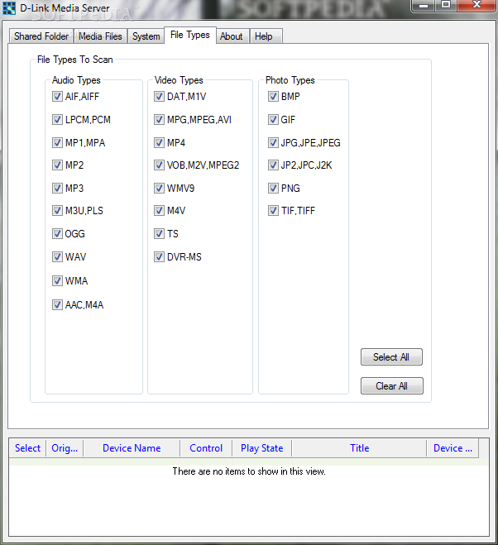Open the Media Files tab
The width and height of the screenshot is (498, 545).
point(100,36)
